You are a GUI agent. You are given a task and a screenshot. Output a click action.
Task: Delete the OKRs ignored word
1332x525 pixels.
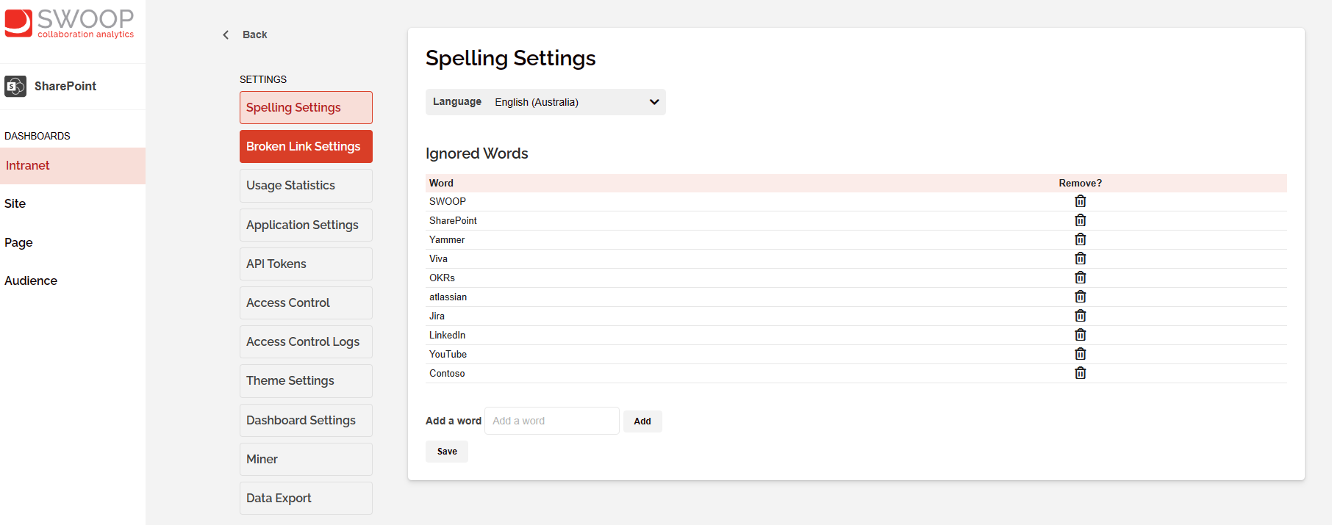[1080, 278]
